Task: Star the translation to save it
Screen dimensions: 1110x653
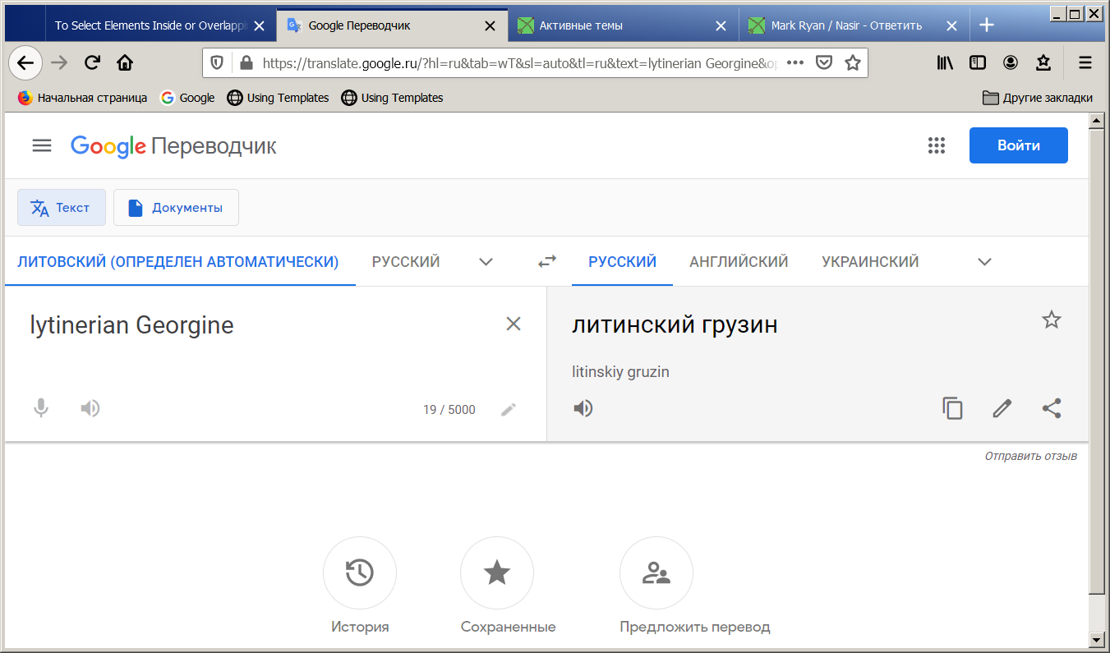Action: tap(1052, 320)
